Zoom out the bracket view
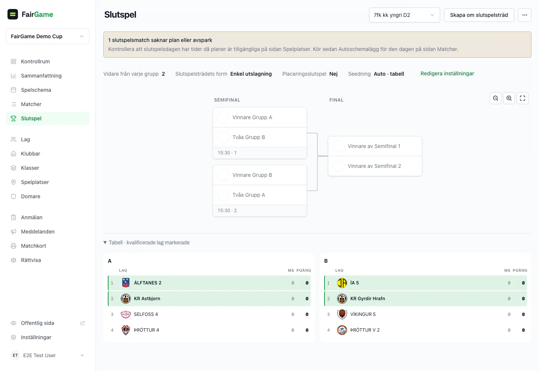 [496, 98]
